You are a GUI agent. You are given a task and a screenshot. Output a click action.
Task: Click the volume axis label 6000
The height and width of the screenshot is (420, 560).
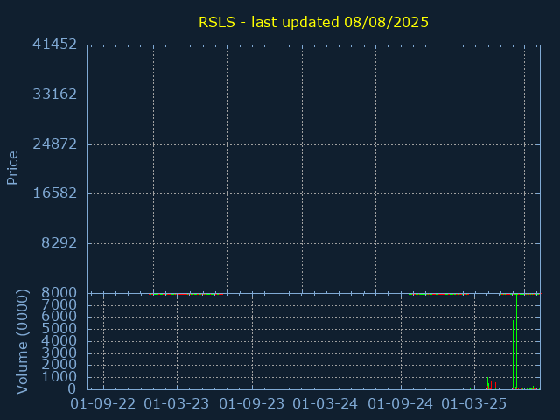[x=59, y=317]
